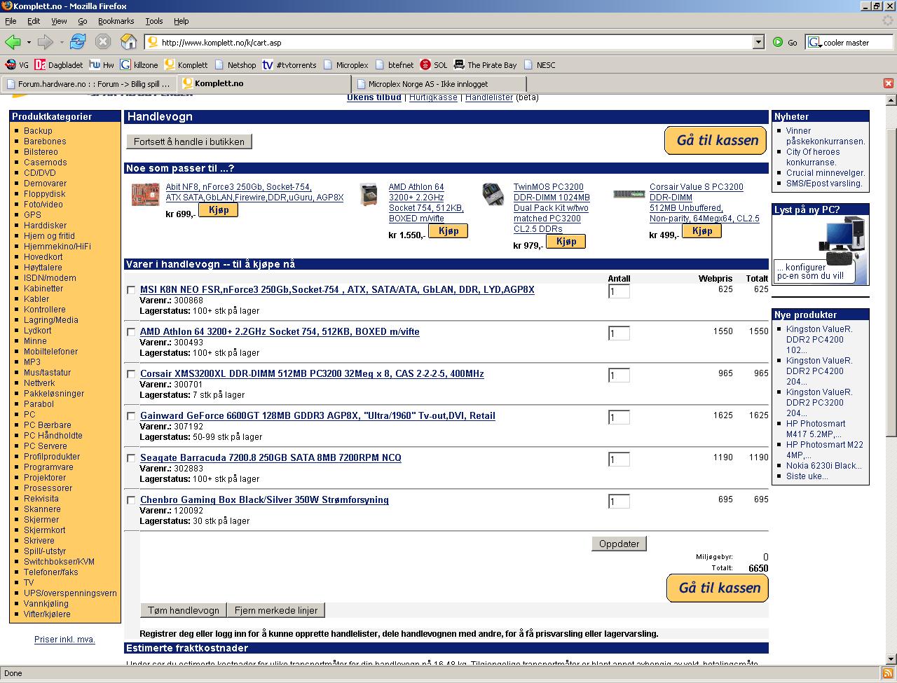Reload the page with the Refresh icon

click(78, 42)
